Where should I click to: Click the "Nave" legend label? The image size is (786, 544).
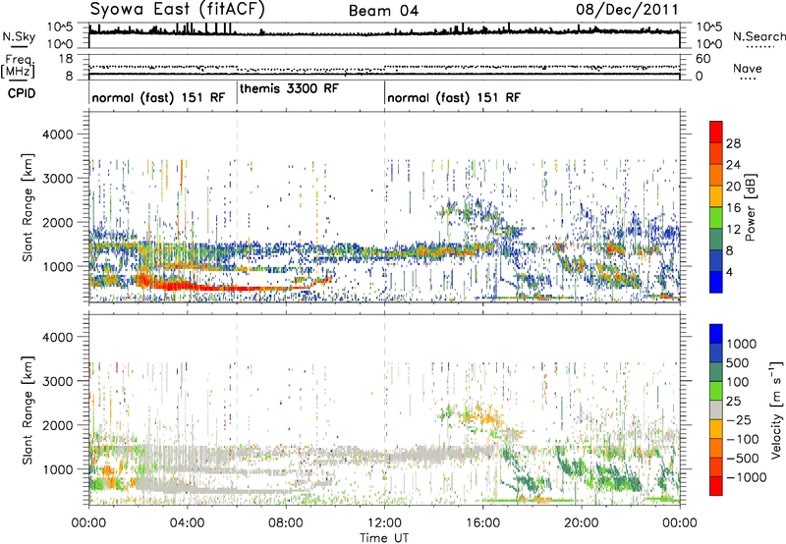tap(747, 69)
